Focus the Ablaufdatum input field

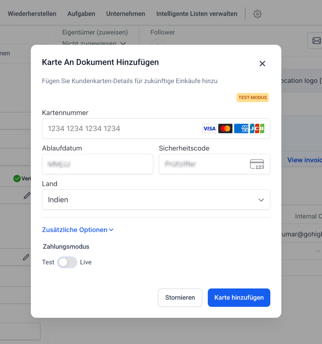98,164
